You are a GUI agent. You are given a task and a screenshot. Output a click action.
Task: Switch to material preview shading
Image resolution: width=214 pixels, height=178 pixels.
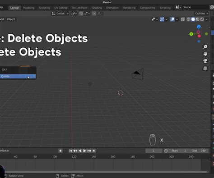197,19
